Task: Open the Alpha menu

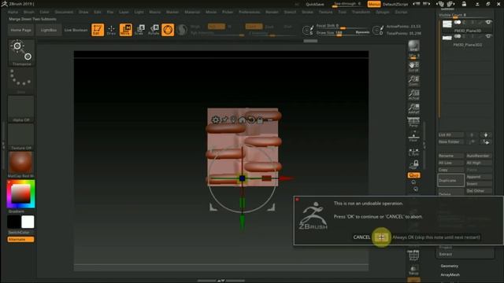Action: click(x=13, y=12)
